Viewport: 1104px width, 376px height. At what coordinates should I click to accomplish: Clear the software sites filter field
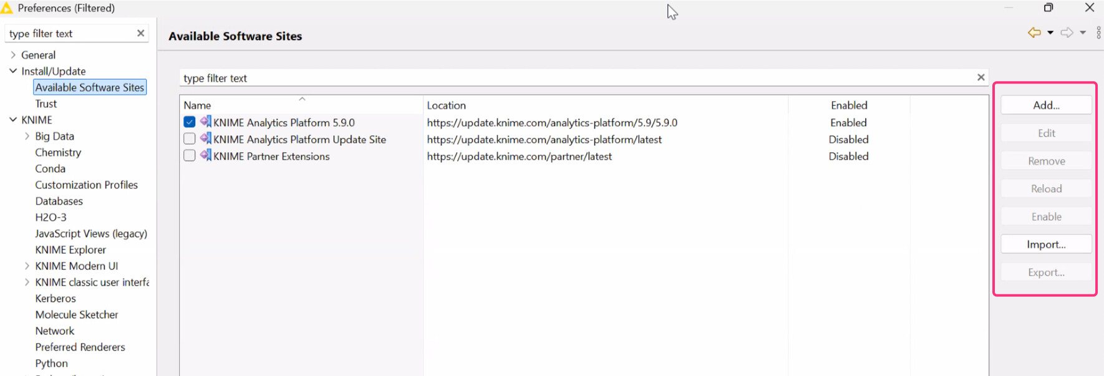click(x=981, y=77)
